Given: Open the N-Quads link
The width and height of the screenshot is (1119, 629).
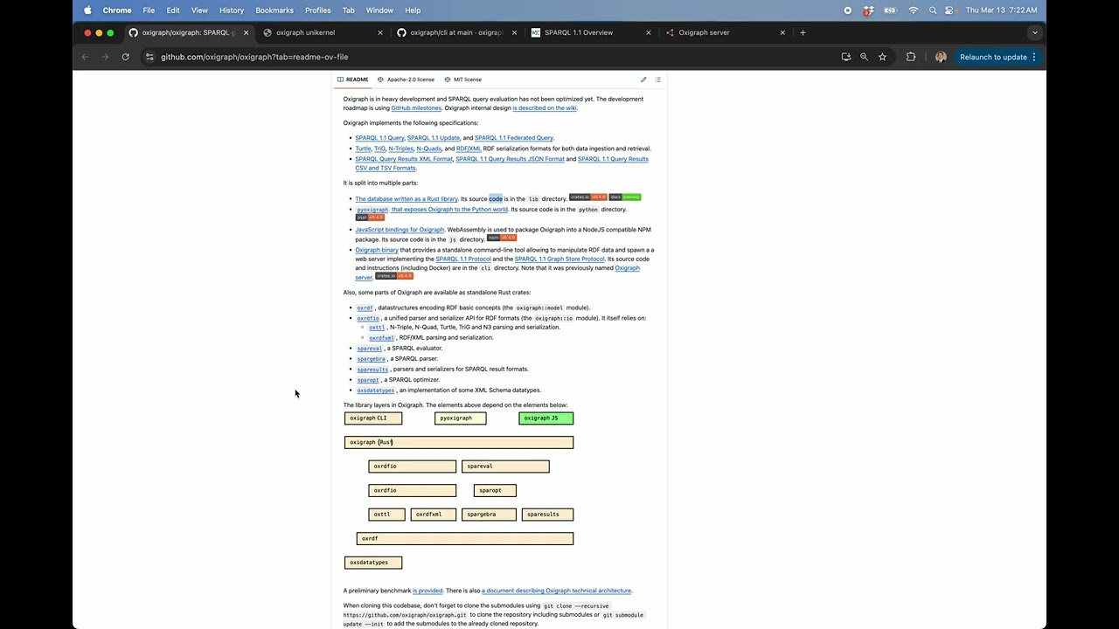Looking at the screenshot, I should coord(428,149).
